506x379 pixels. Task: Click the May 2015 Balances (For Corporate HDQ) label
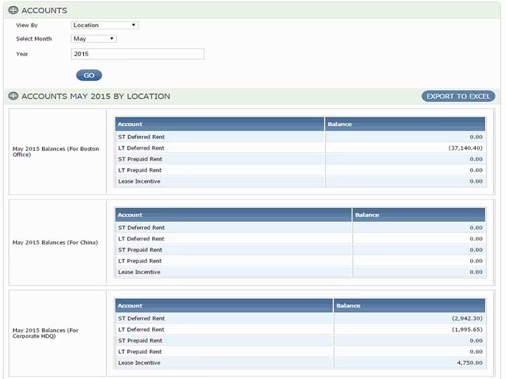pos(46,334)
